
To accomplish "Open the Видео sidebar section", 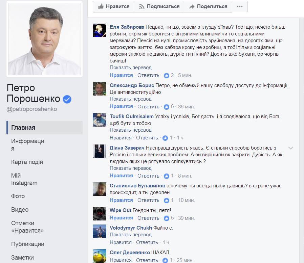I will coord(20,210).
